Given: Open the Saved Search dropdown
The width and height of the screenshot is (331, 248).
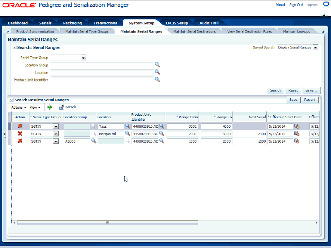Looking at the screenshot, I should click(x=315, y=48).
